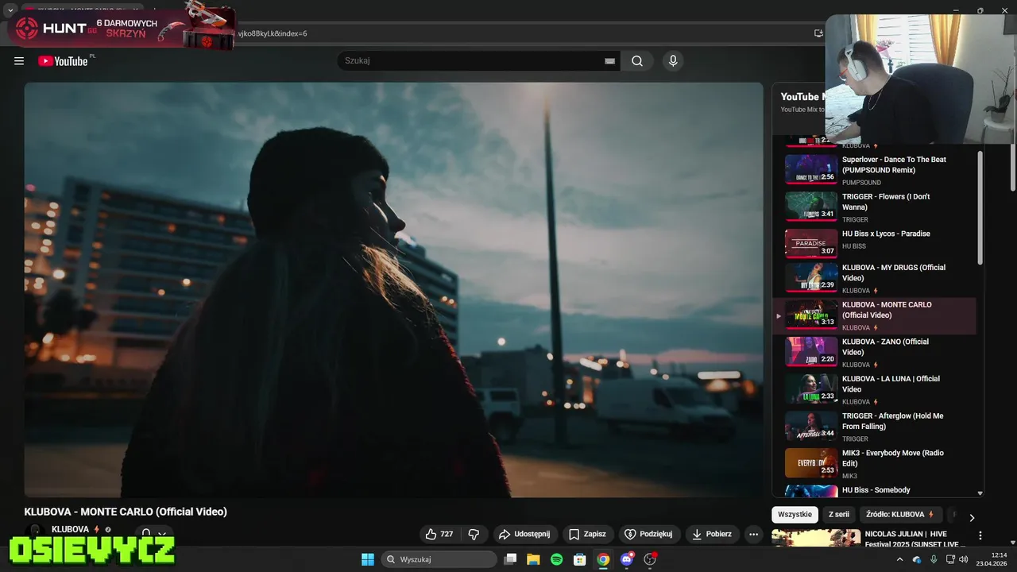Dislike the MONTE CARLO video
The height and width of the screenshot is (572, 1017).
474,534
